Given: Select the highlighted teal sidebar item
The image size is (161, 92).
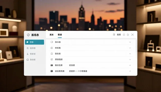Looking at the screenshot, I should (34, 42).
